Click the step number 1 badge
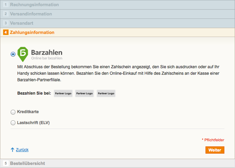235x168 pixels. click(6, 5)
